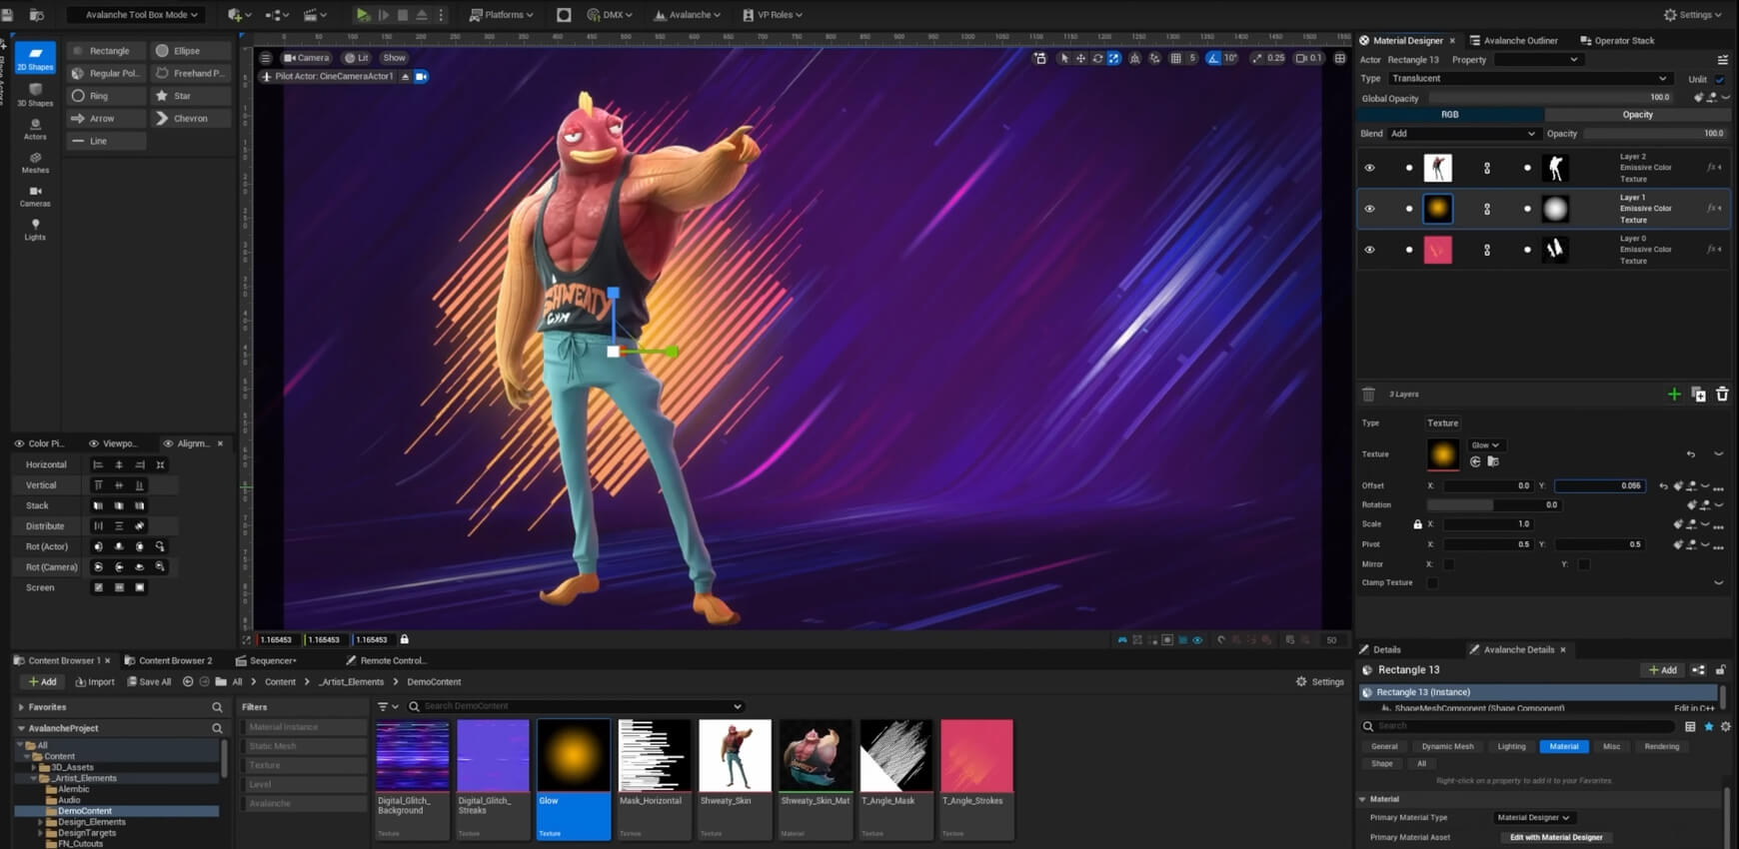Toggle visibility of Layer 2
The height and width of the screenshot is (849, 1739).
1369,168
